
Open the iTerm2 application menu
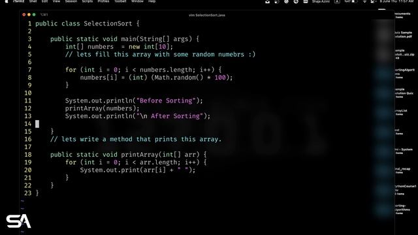[x=18, y=1]
